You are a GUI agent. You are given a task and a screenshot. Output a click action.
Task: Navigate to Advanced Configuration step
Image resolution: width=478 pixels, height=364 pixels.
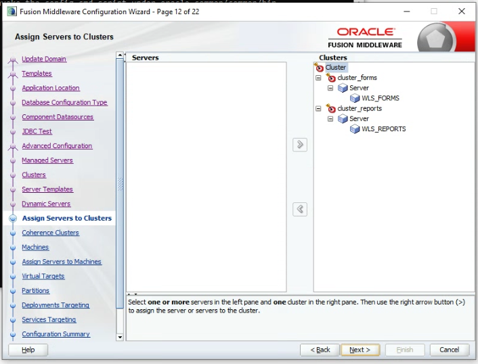click(57, 146)
